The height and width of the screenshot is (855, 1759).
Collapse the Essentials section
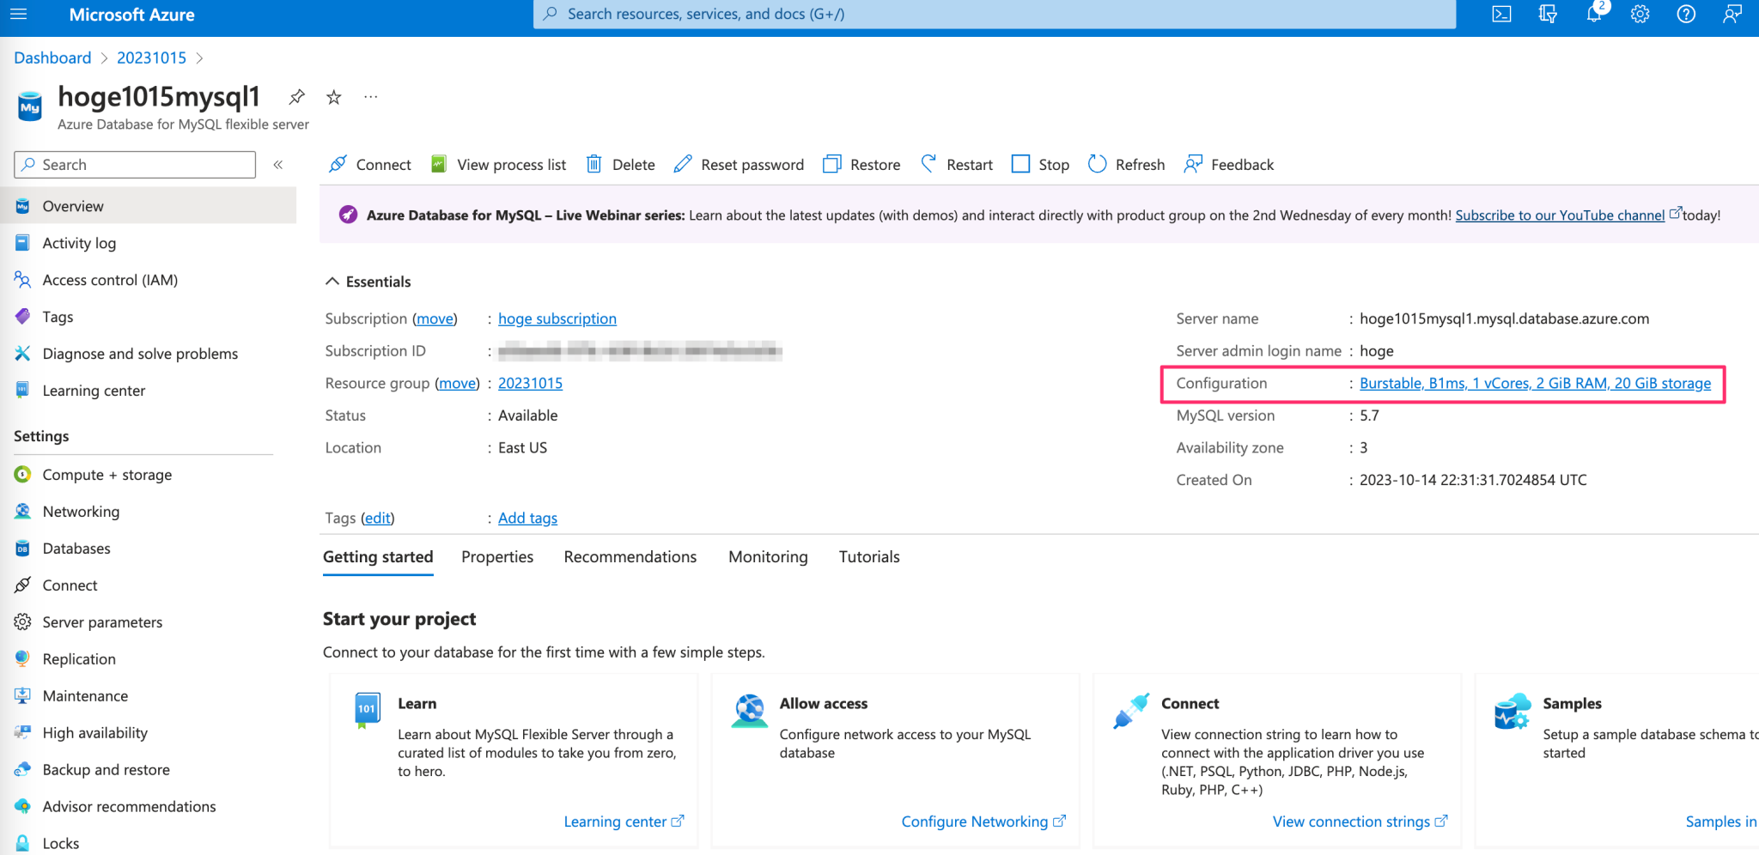coord(333,281)
